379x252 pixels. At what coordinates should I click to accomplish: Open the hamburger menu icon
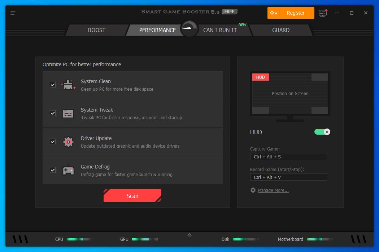tap(13, 13)
